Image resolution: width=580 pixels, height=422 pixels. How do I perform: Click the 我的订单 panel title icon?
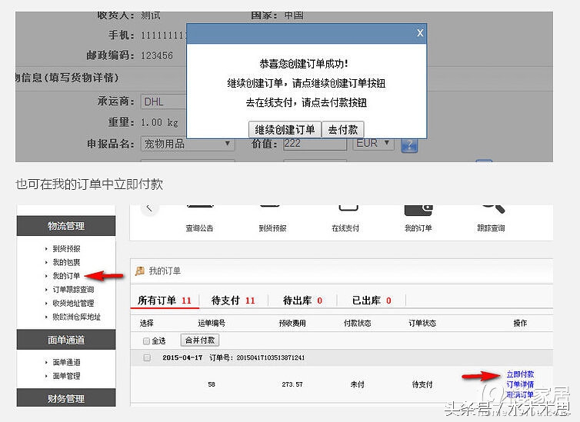[140, 271]
